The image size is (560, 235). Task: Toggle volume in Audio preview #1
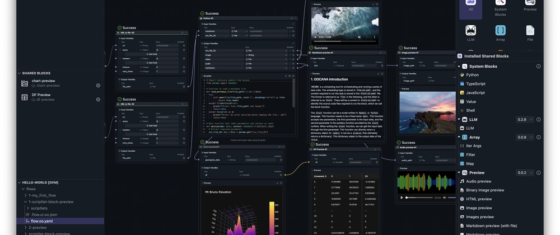click(445, 198)
